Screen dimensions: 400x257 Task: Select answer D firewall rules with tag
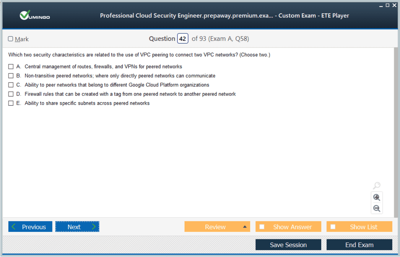[11, 94]
